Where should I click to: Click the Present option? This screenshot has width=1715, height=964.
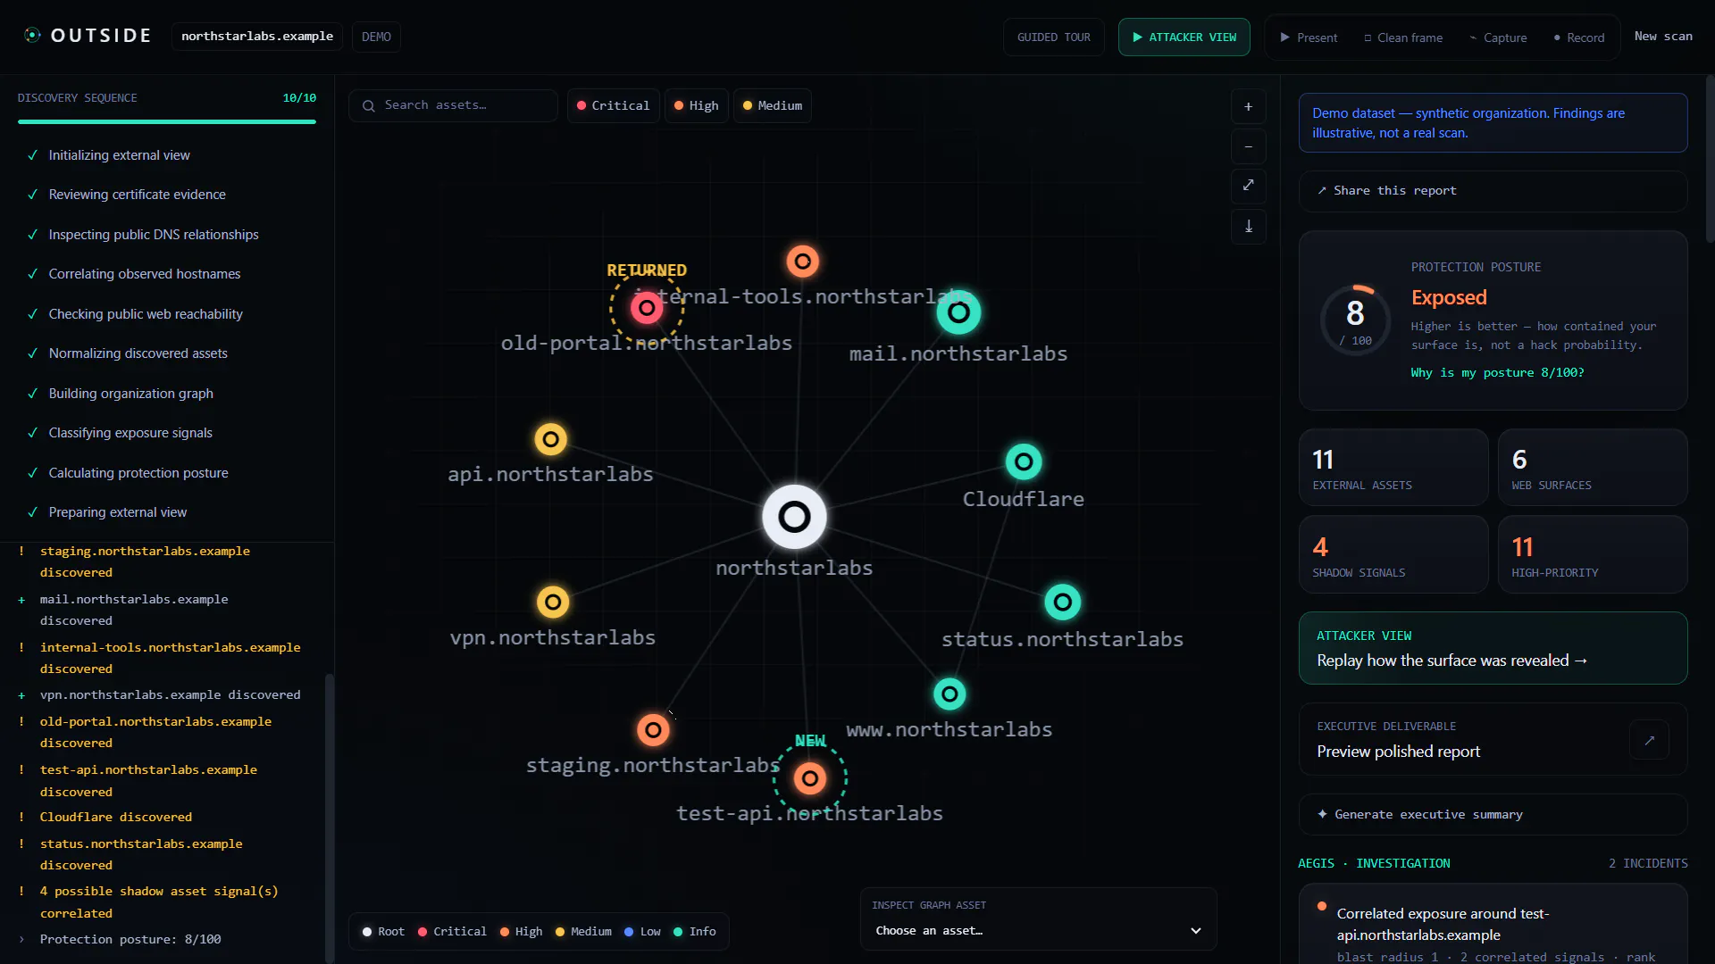pyautogui.click(x=1308, y=37)
